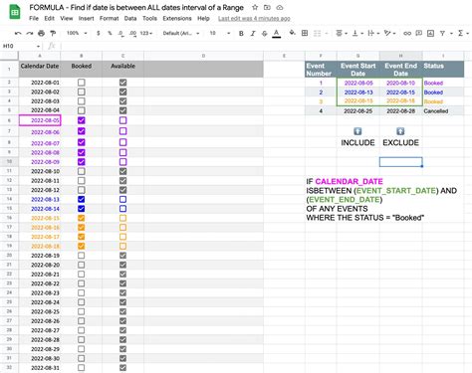Redo the last action
This screenshot has width=472, height=373.
[x=30, y=33]
